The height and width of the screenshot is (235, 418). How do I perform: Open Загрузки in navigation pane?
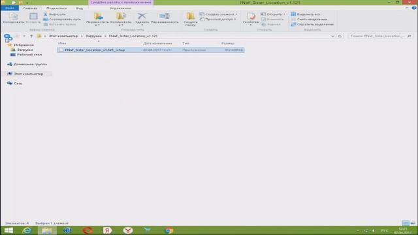pyautogui.click(x=22, y=50)
